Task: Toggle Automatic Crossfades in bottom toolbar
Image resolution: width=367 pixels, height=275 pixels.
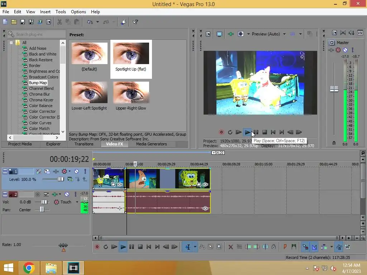Action: pos(314,247)
